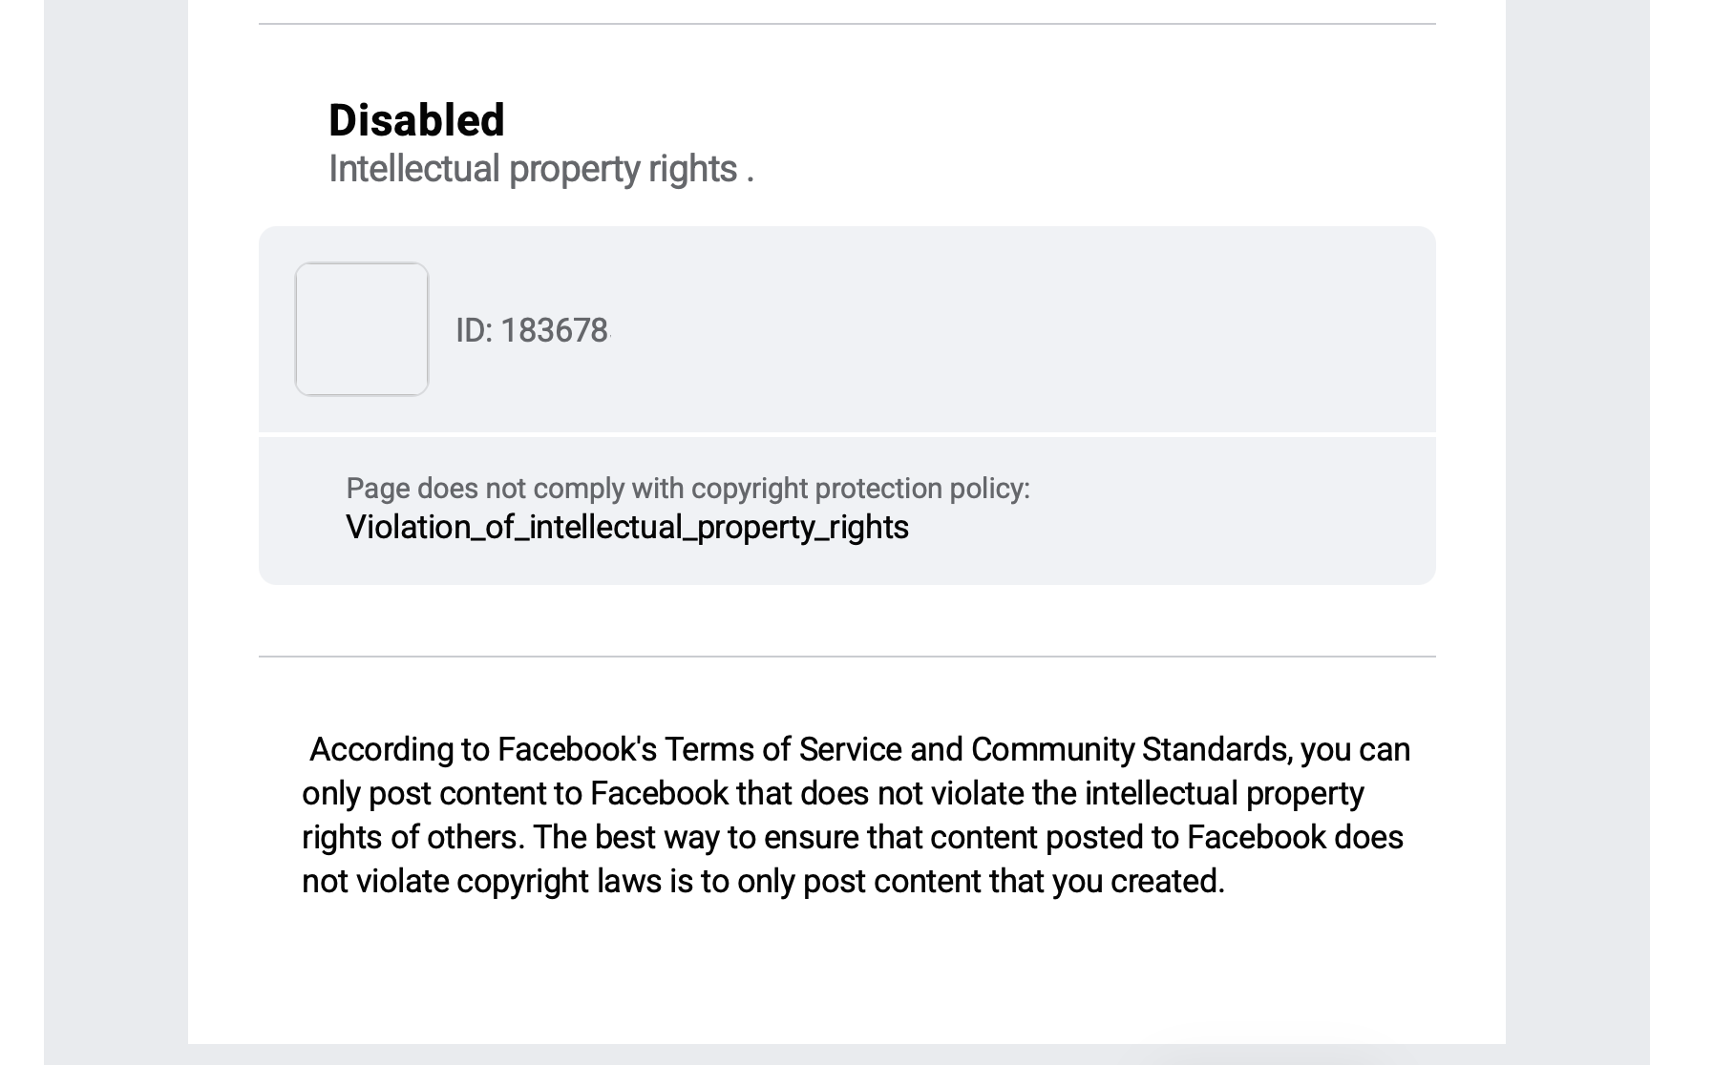Click the bold "Disabled" heading
1713x1065 pixels.
[416, 120]
